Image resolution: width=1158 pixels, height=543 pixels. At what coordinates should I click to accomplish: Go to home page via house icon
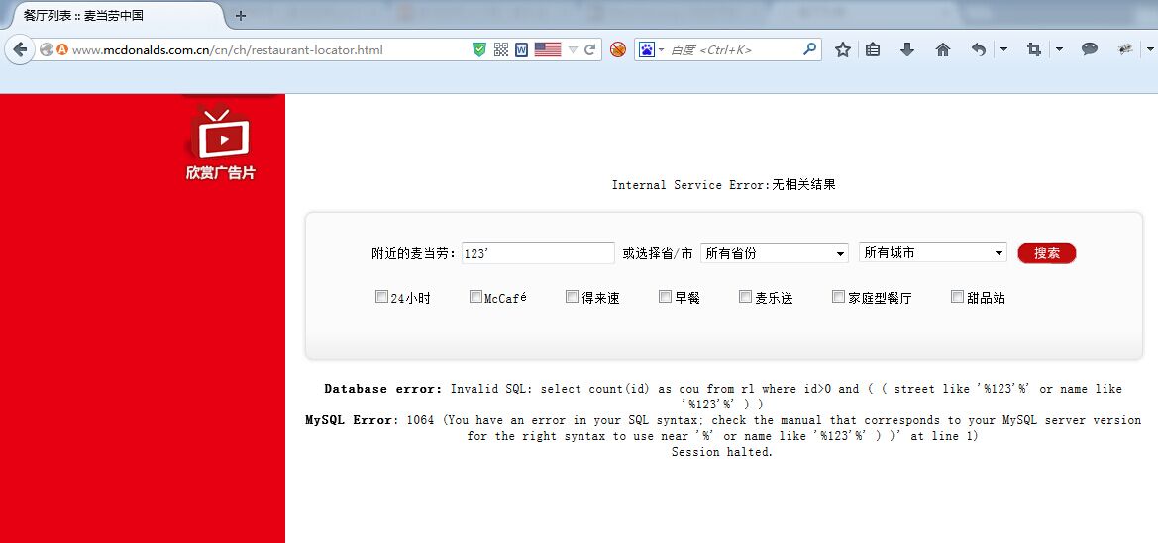(x=943, y=49)
